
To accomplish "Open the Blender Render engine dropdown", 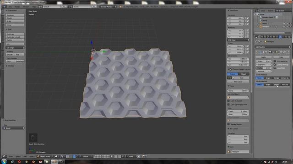I will (x=108, y=7).
